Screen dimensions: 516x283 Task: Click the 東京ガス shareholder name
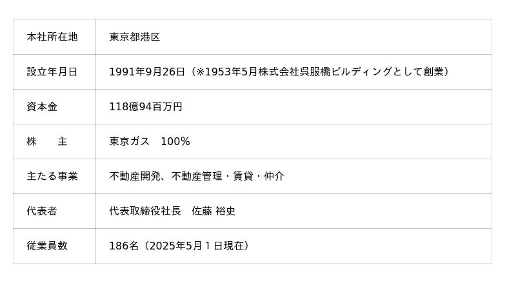(x=130, y=142)
